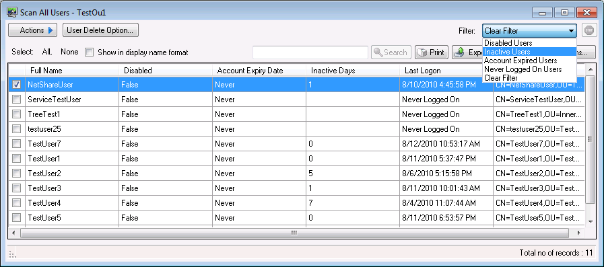Click the vertical scrollbar thumb
Screen dimensions: 604x267
pyautogui.click(x=591, y=139)
